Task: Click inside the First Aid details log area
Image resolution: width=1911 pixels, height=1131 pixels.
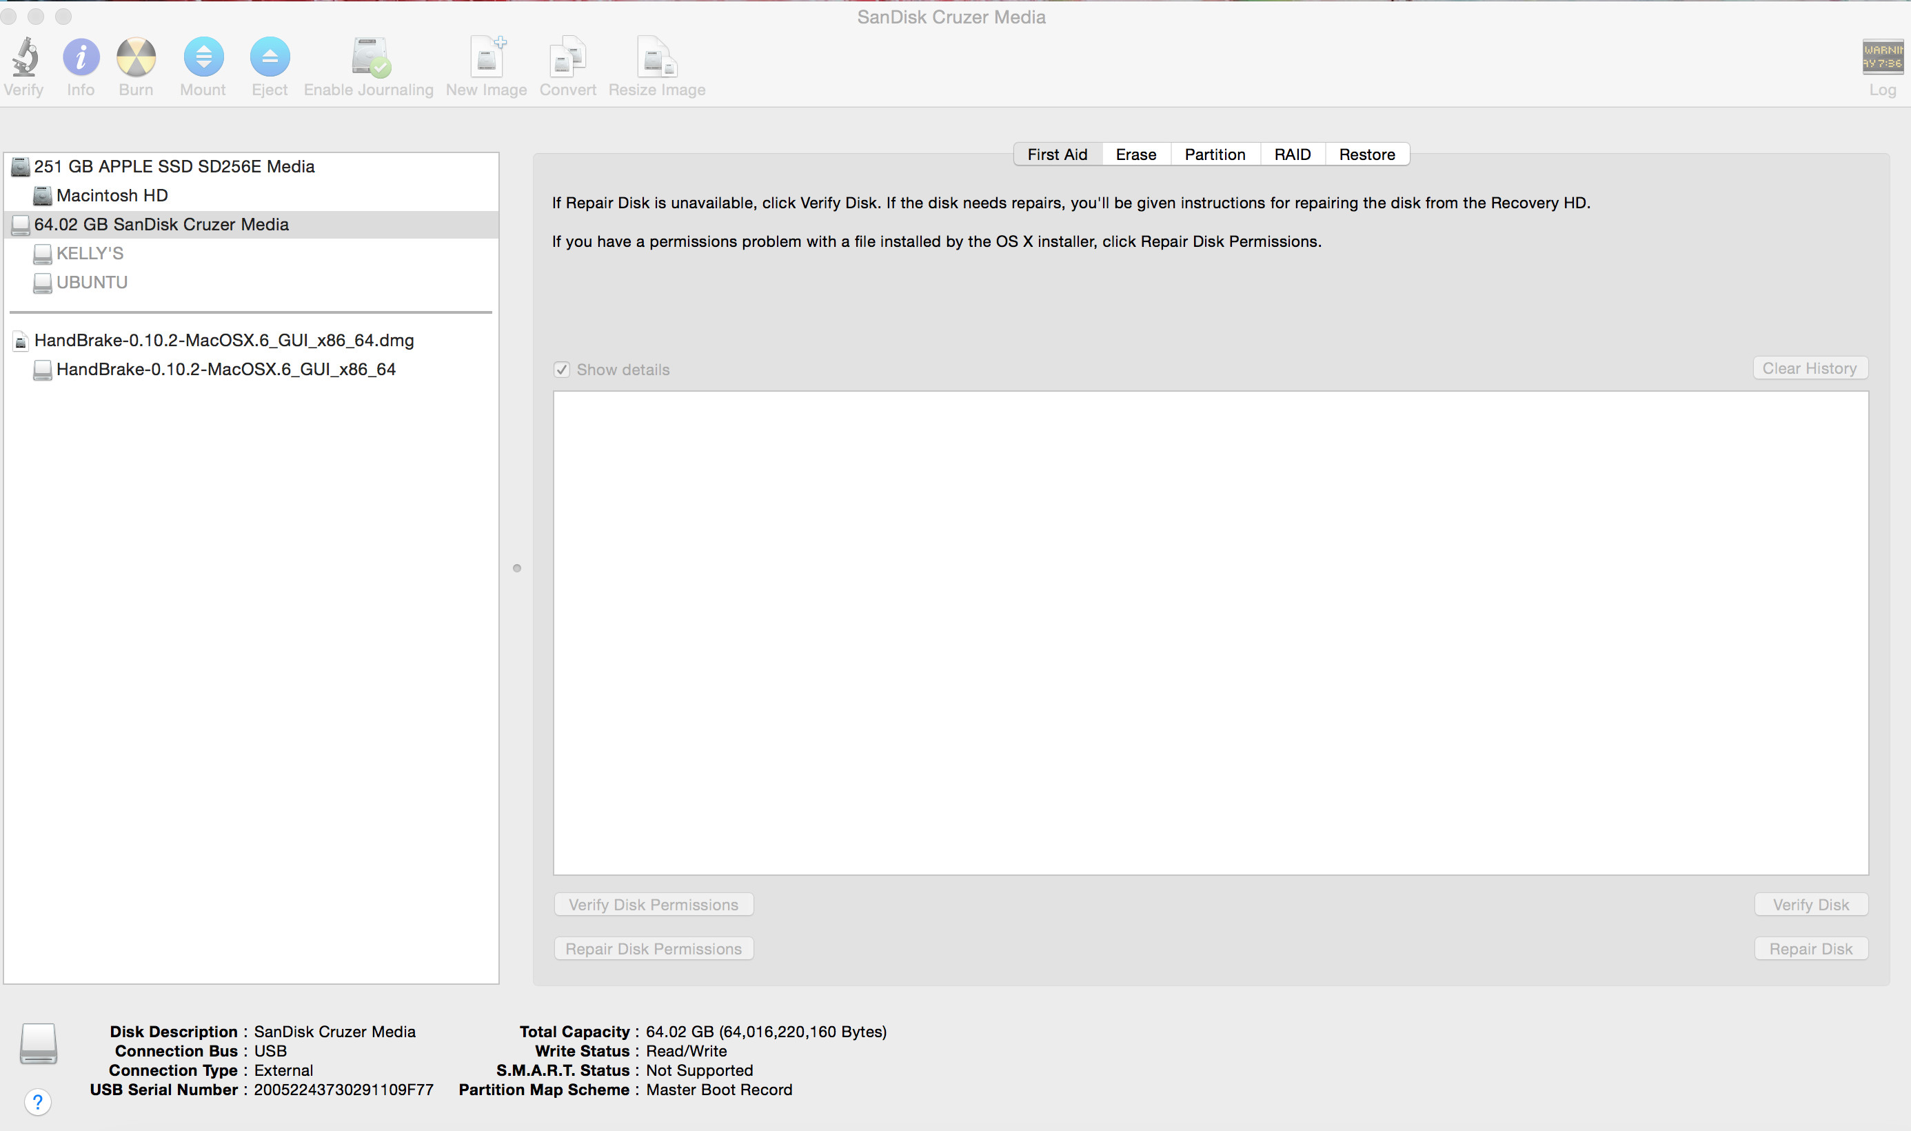Action: (1211, 632)
